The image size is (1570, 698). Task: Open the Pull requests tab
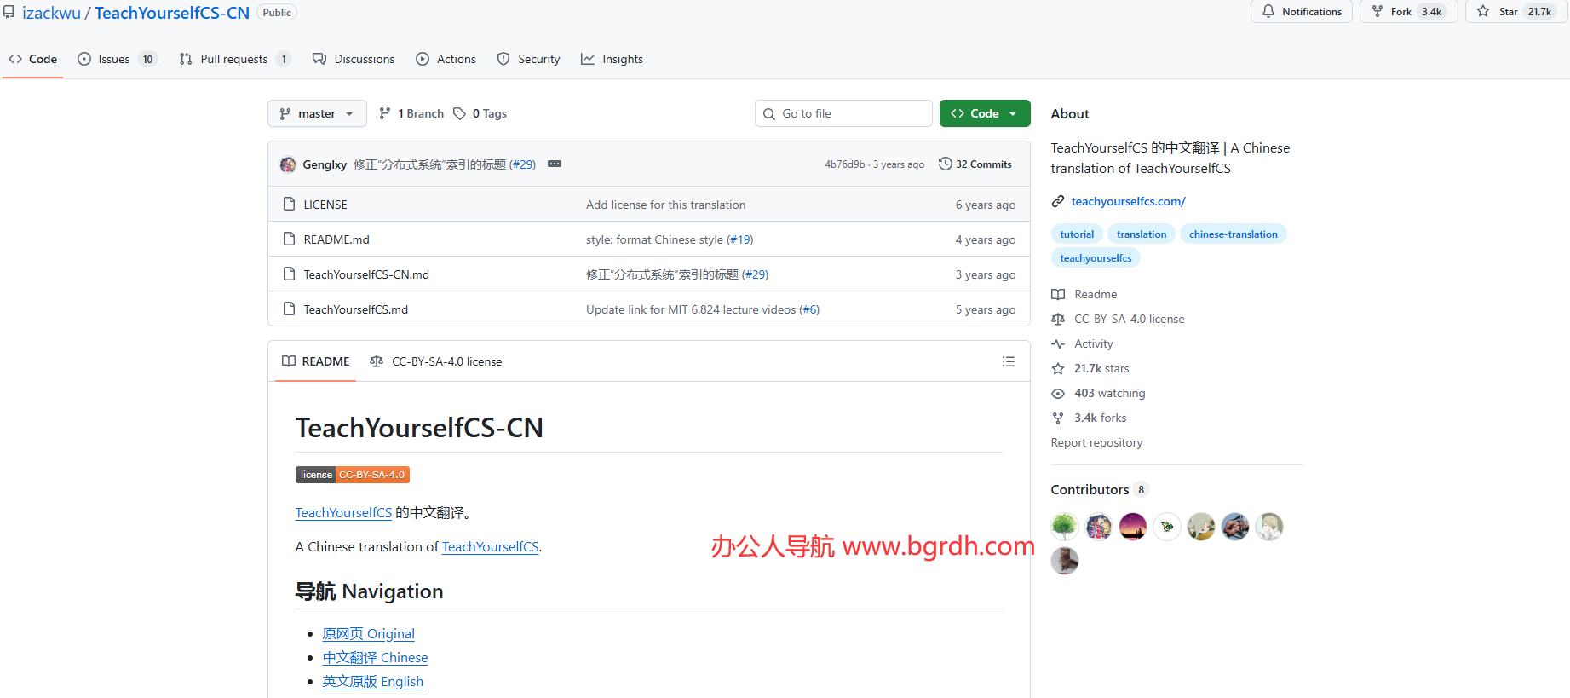(233, 59)
